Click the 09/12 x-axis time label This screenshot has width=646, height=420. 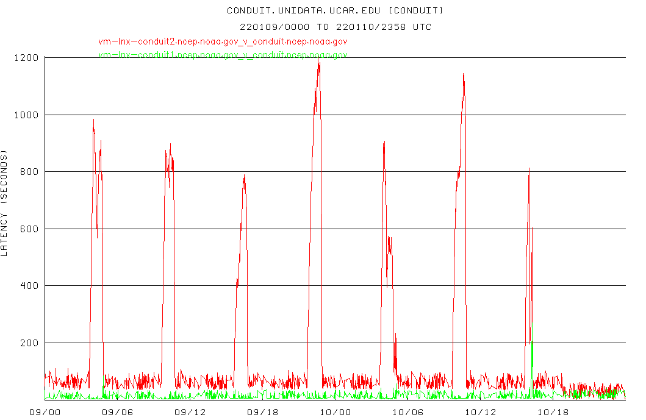pyautogui.click(x=190, y=412)
